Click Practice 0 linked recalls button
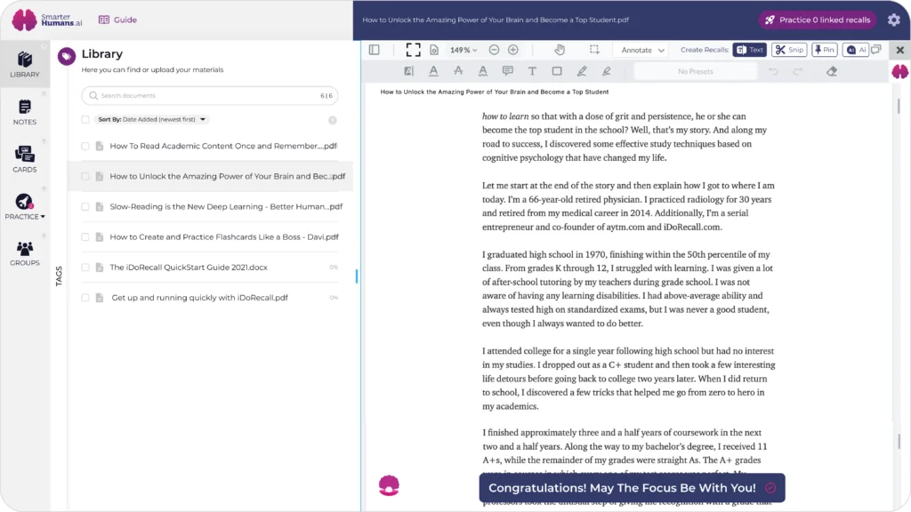911x512 pixels. 818,20
